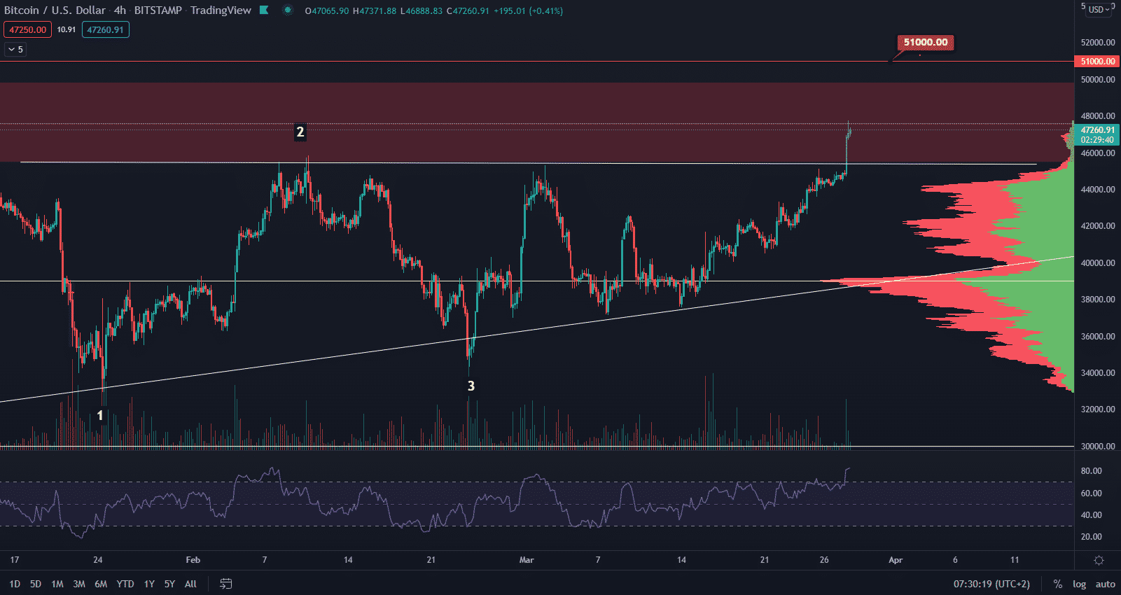
Task: Toggle percent scale mode
Action: (1057, 584)
